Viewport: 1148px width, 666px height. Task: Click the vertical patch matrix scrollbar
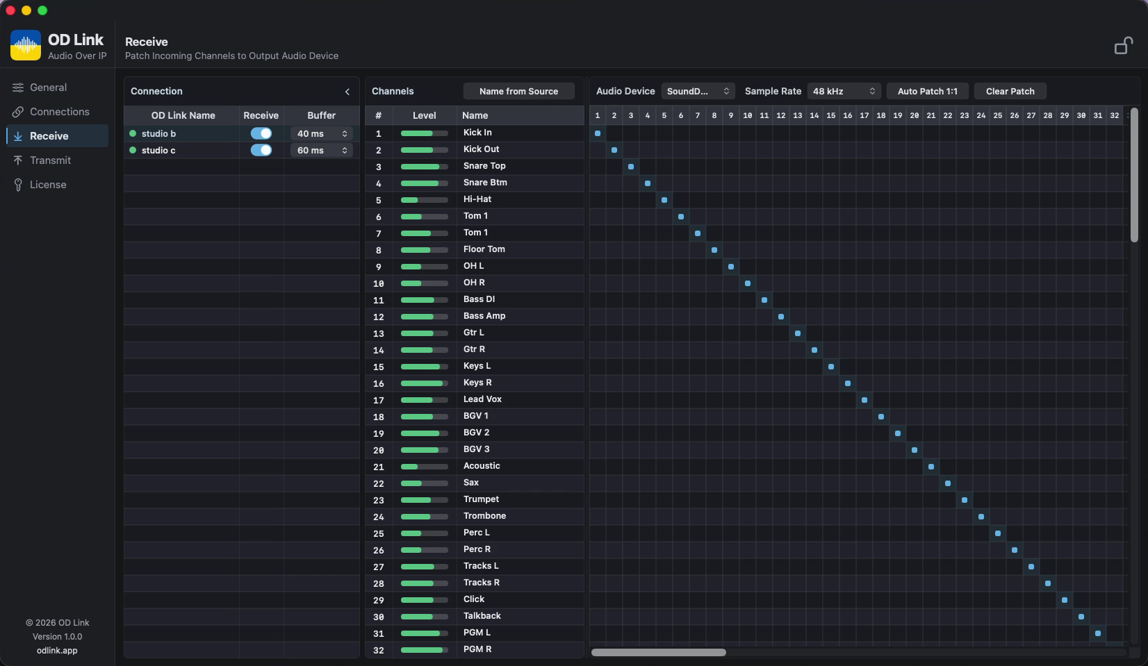point(1134,175)
